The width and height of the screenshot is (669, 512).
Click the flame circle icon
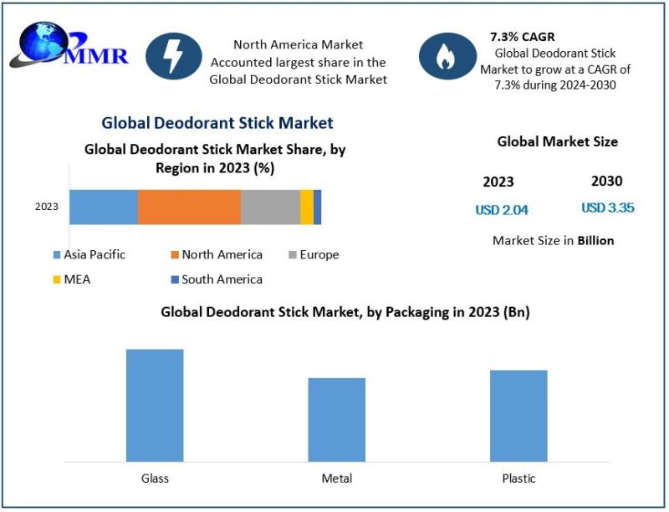pyautogui.click(x=447, y=56)
